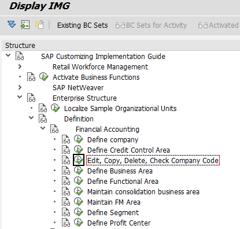Execute Define Business Area activity icon
Viewport: 240px width, 229px height.
coord(79,171)
